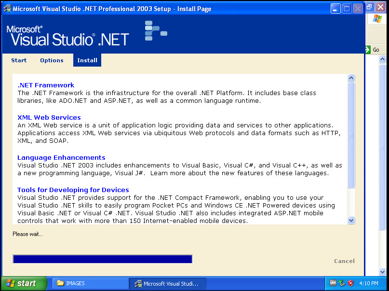This screenshot has height=291, width=389.
Task: Click the info pane scroll up arrow
Action: (x=351, y=78)
